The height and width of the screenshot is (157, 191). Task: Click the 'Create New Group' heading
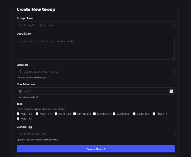point(36,9)
